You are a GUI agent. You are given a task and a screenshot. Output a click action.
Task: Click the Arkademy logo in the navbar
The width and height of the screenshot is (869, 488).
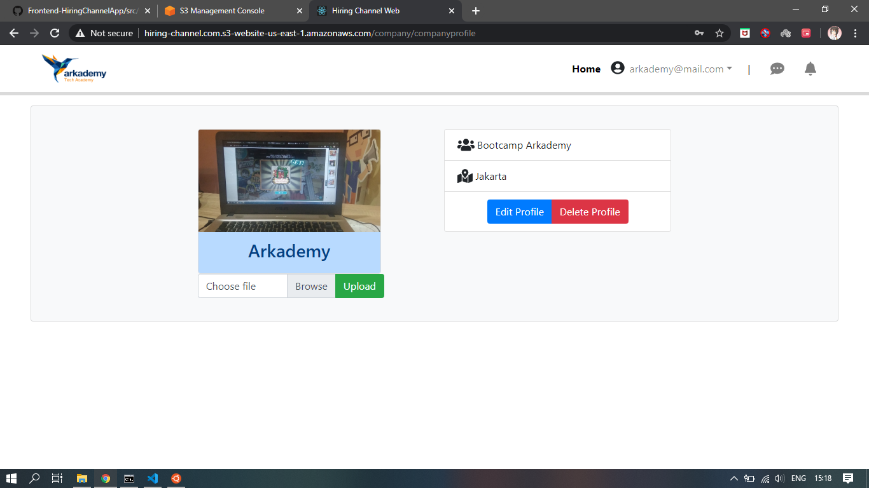tap(74, 69)
